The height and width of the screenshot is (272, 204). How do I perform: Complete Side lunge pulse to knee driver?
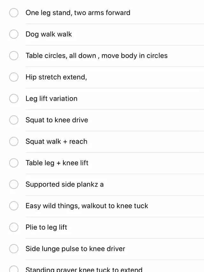14,249
